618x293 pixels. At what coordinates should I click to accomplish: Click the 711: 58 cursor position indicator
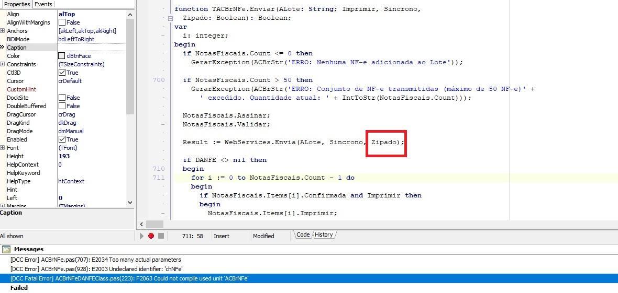[x=193, y=236]
